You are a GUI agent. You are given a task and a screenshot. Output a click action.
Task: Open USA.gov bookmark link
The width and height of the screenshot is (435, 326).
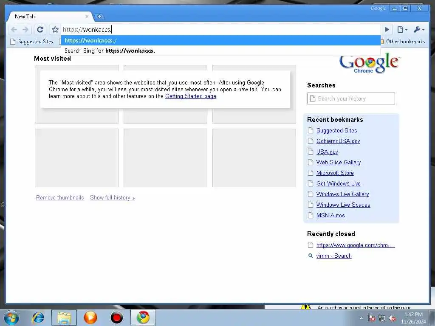click(327, 152)
